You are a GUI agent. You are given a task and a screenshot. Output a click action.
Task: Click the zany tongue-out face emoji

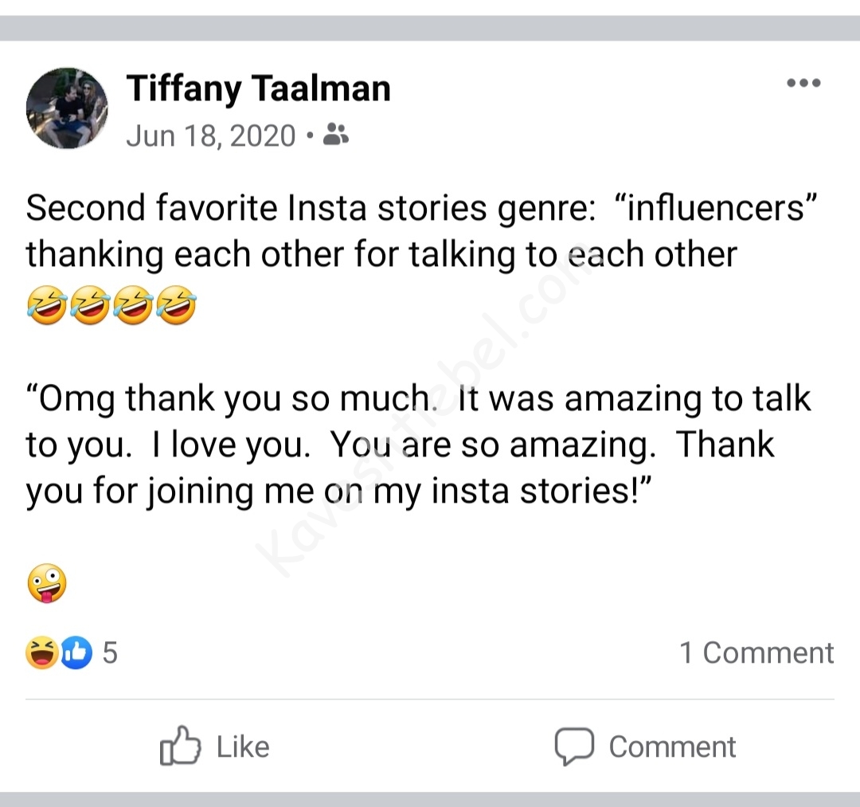tap(46, 585)
